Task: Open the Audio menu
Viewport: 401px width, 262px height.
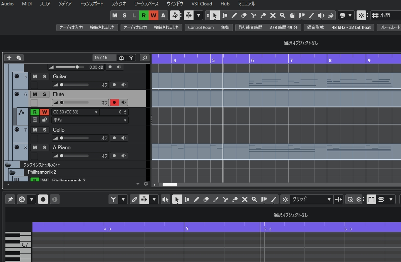Action: 7,4
